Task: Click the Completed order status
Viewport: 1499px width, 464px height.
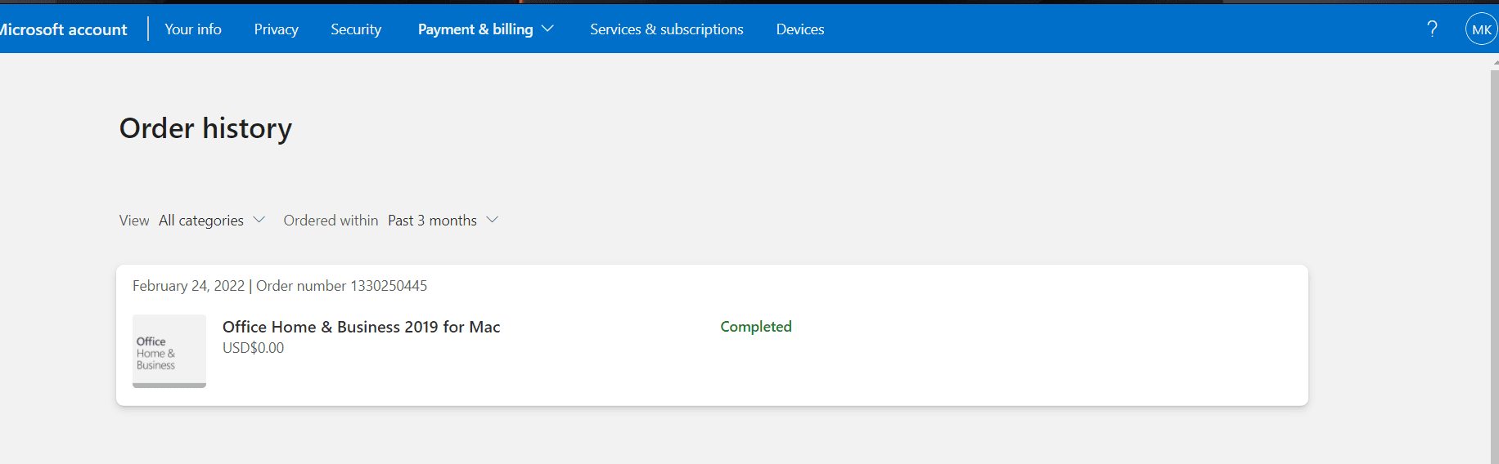Action: pyautogui.click(x=755, y=327)
